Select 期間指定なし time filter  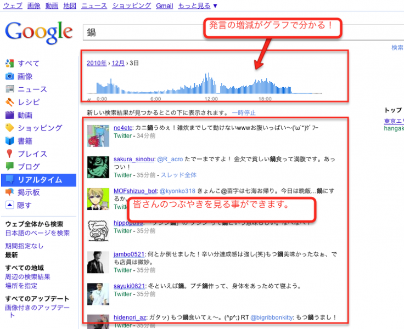click(x=24, y=246)
